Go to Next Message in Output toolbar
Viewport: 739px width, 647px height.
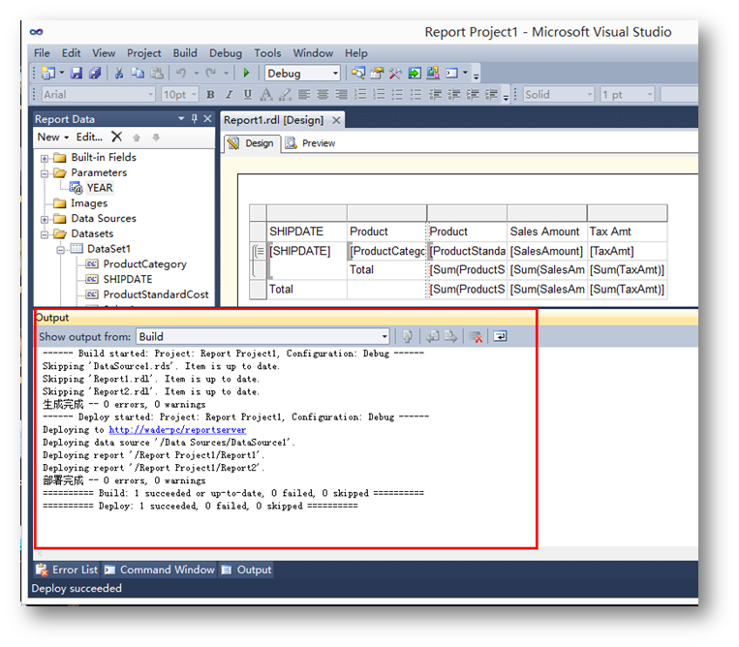point(451,336)
